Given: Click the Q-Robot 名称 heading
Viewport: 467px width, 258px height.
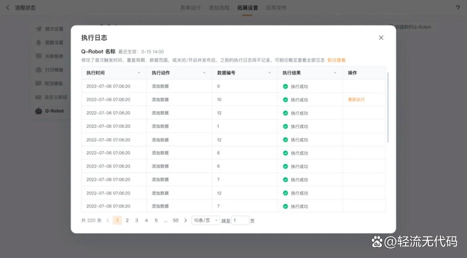Looking at the screenshot, I should (x=98, y=51).
